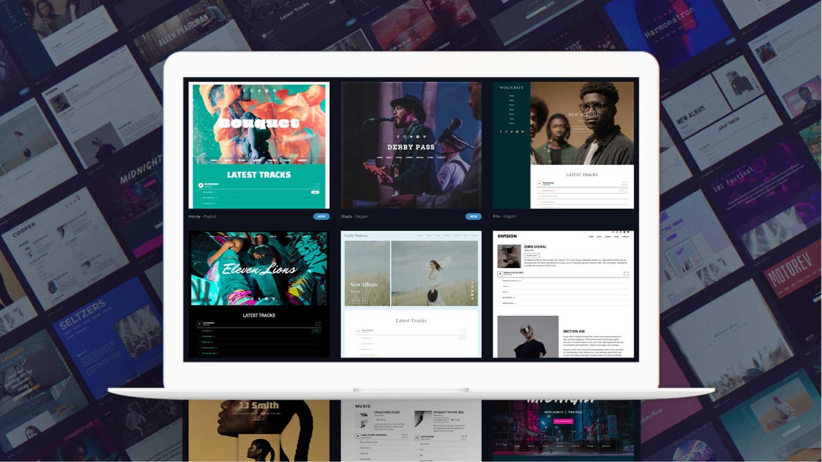This screenshot has height=462, width=822.
Task: Click the DIVISION logo text
Action: pos(507,236)
